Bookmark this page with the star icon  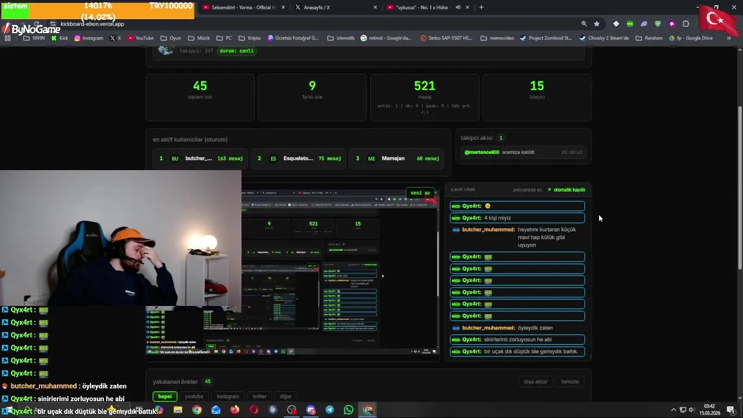point(597,24)
